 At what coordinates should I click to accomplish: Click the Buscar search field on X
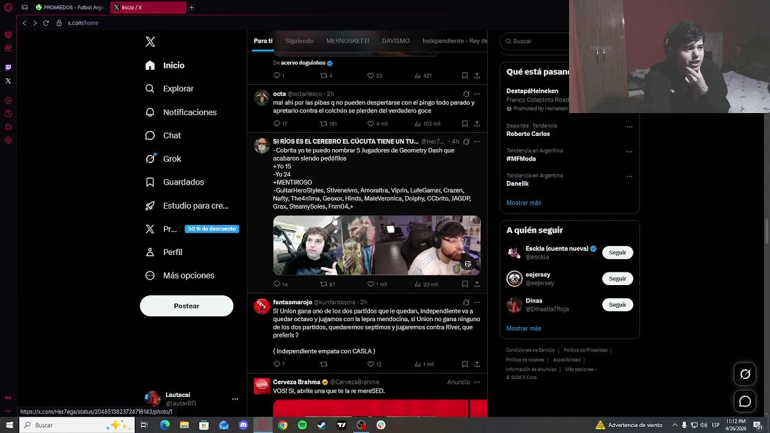535,41
